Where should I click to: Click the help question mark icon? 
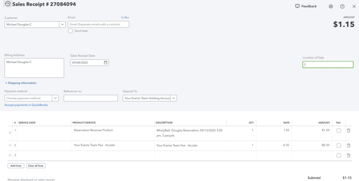(342, 6)
